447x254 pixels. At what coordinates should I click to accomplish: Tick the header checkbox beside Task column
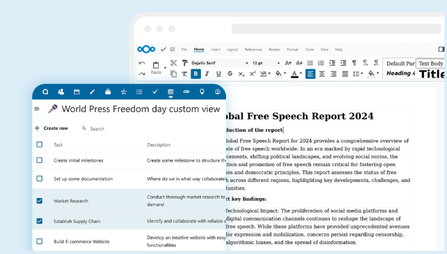click(40, 145)
